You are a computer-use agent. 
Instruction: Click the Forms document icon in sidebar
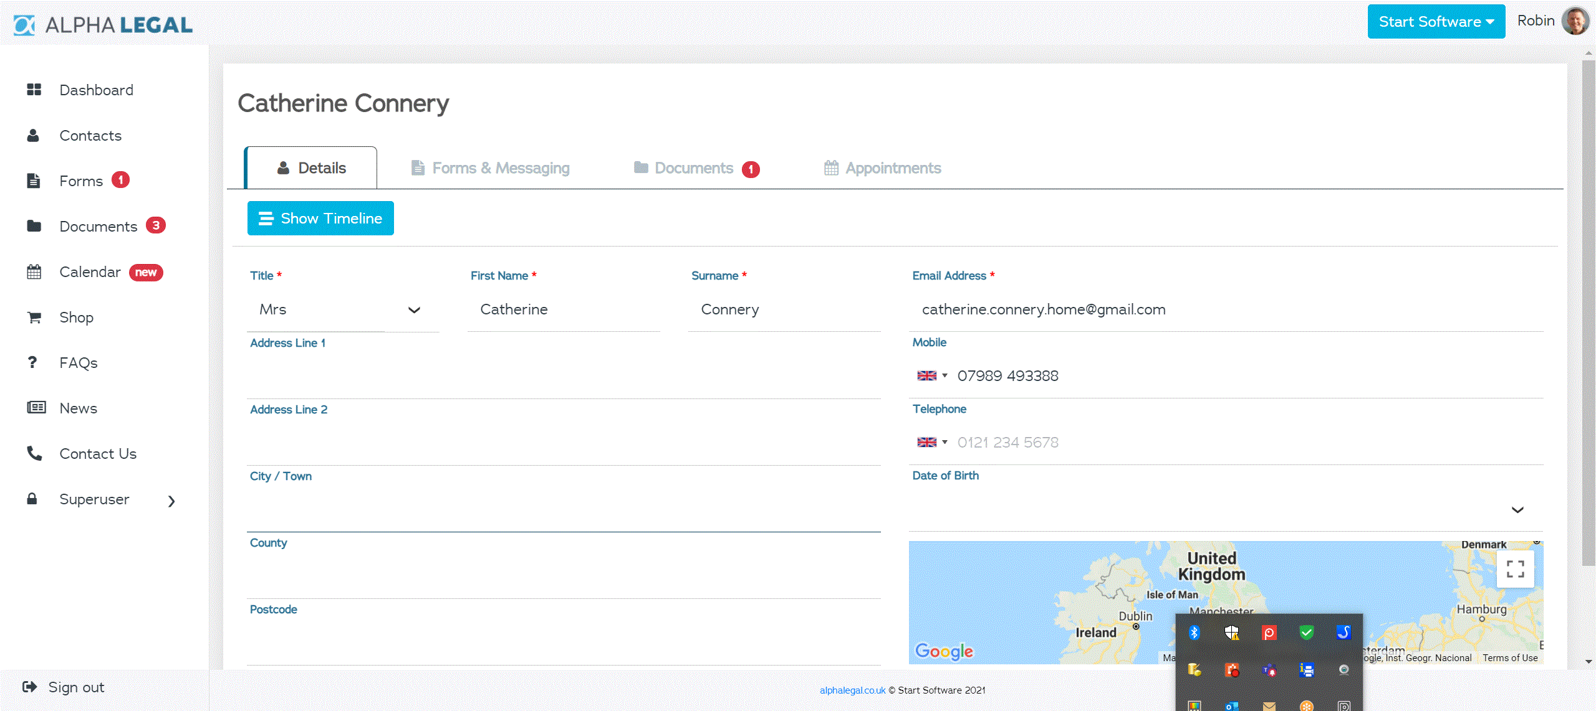point(33,181)
